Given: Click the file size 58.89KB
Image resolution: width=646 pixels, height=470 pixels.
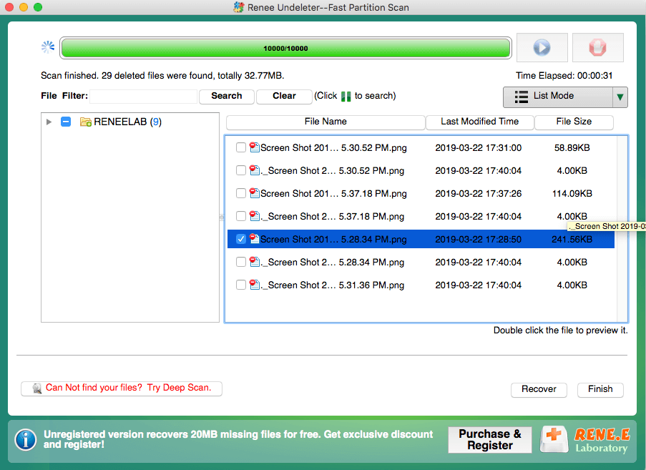Looking at the screenshot, I should pos(572,148).
